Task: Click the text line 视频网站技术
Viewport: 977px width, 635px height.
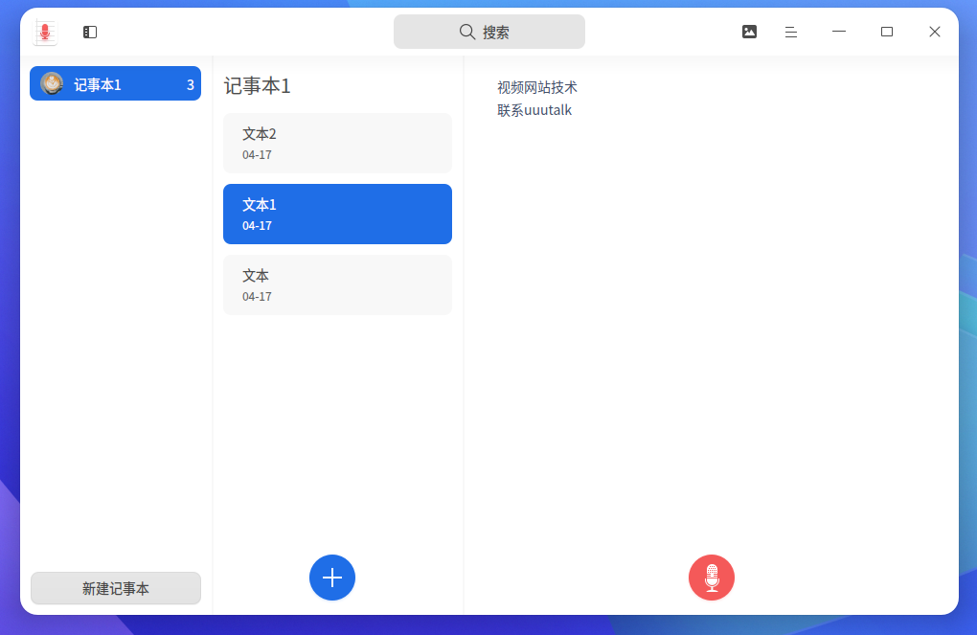Action: click(x=537, y=88)
